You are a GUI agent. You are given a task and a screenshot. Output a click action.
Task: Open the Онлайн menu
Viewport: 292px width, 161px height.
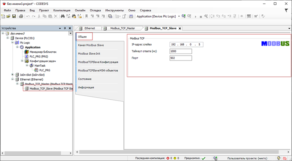[x=80, y=10]
